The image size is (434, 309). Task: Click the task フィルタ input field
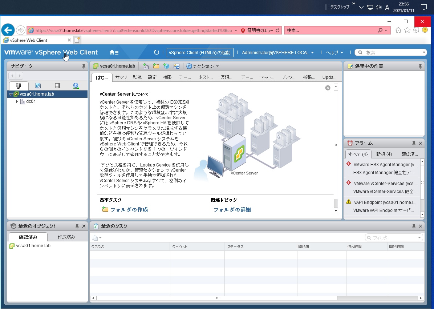[394, 237]
